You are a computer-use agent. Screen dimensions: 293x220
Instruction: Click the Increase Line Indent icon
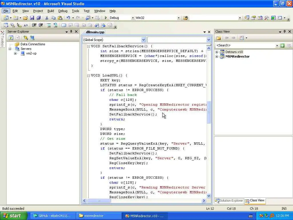pyautogui.click(x=41, y=25)
